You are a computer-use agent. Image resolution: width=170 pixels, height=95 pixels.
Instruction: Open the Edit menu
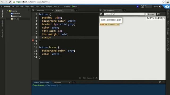pyautogui.click(x=17, y=6)
